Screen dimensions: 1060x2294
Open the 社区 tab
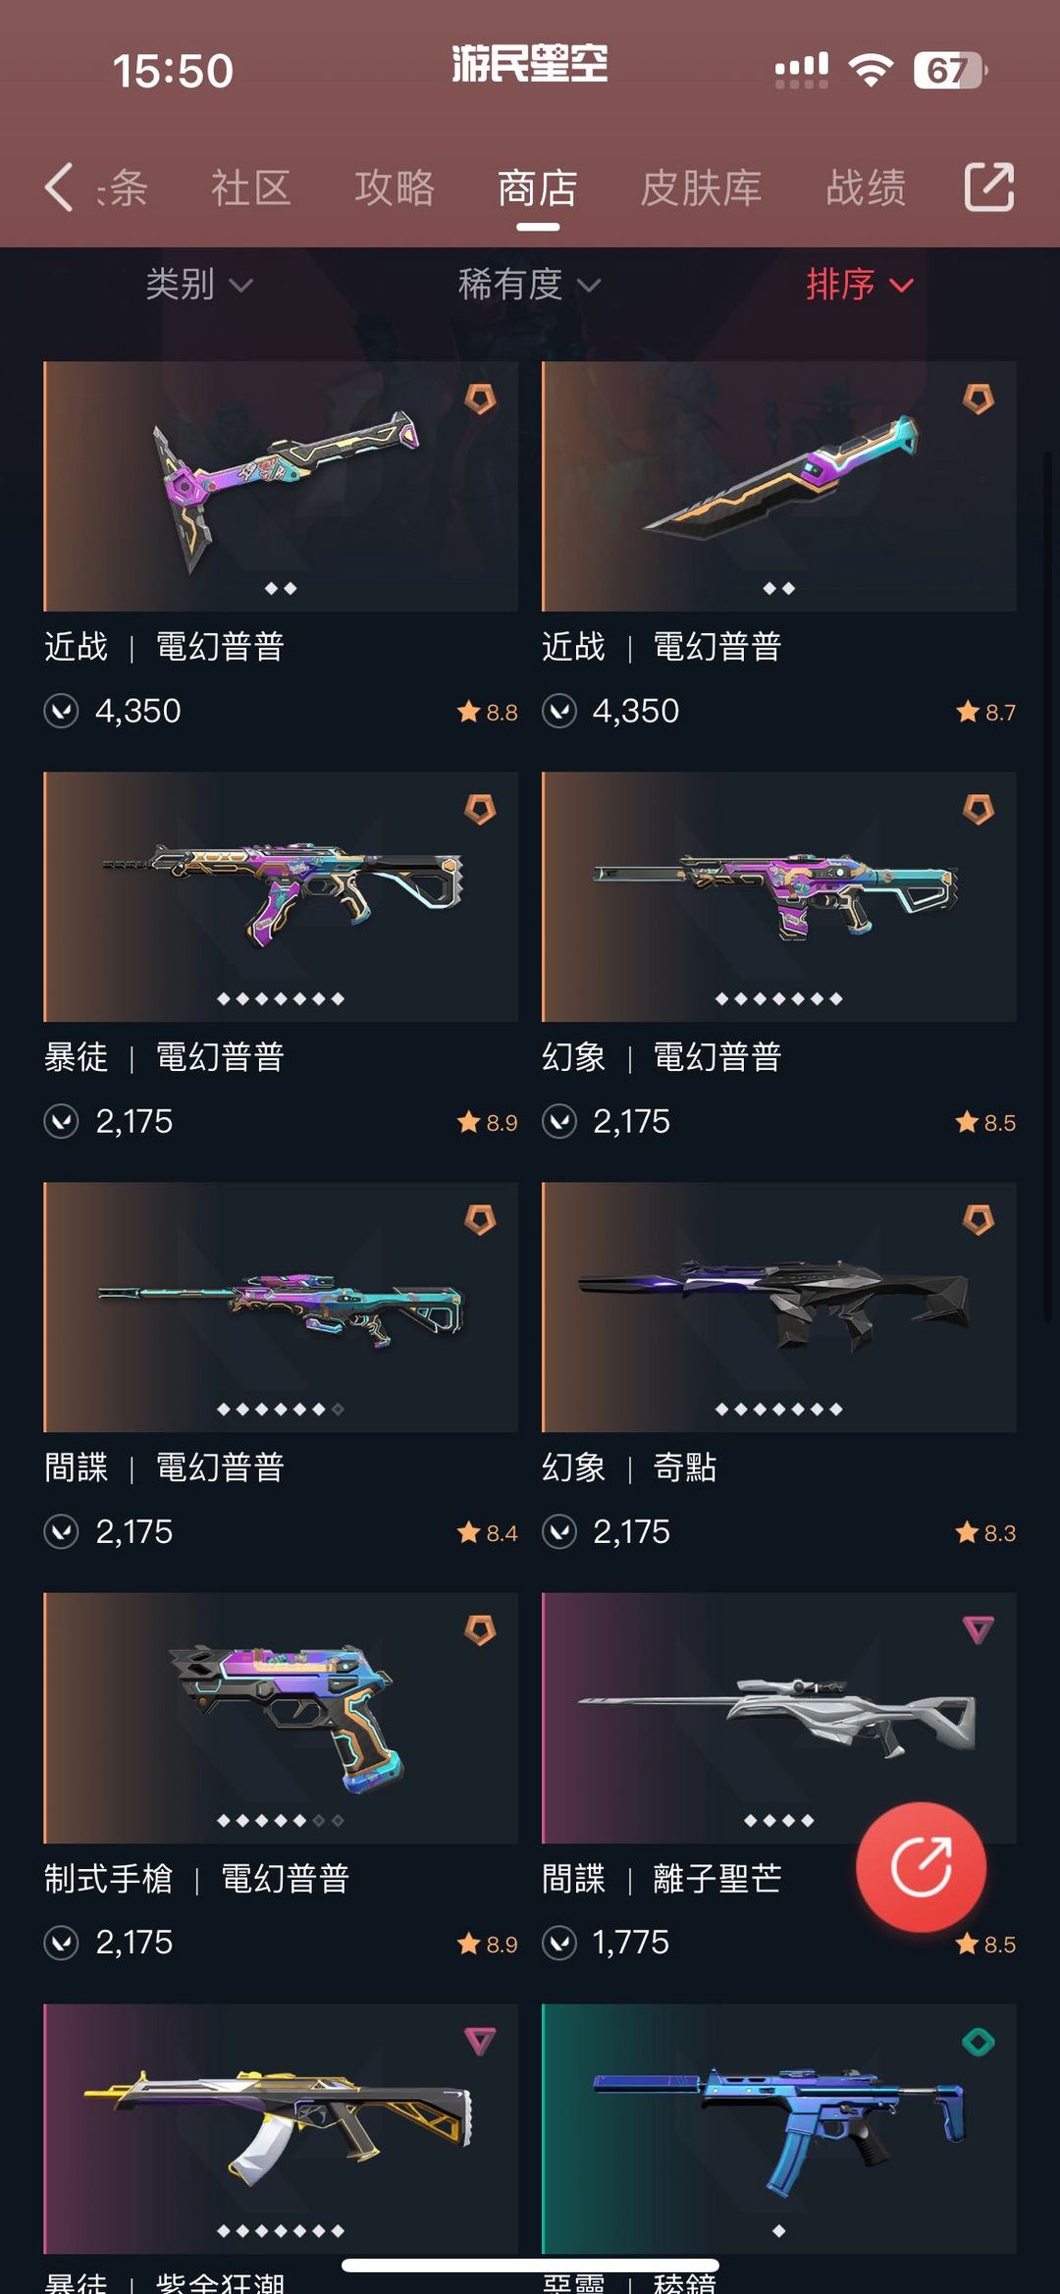tap(251, 187)
